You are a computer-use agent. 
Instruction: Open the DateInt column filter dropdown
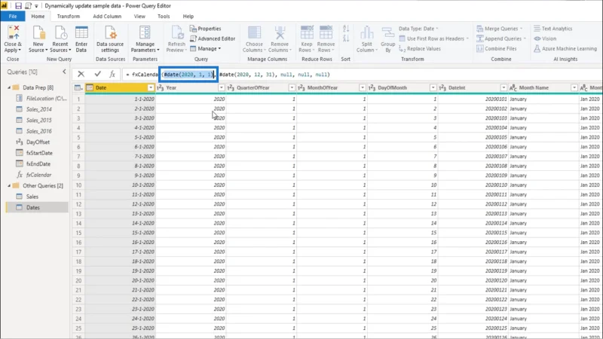point(504,87)
